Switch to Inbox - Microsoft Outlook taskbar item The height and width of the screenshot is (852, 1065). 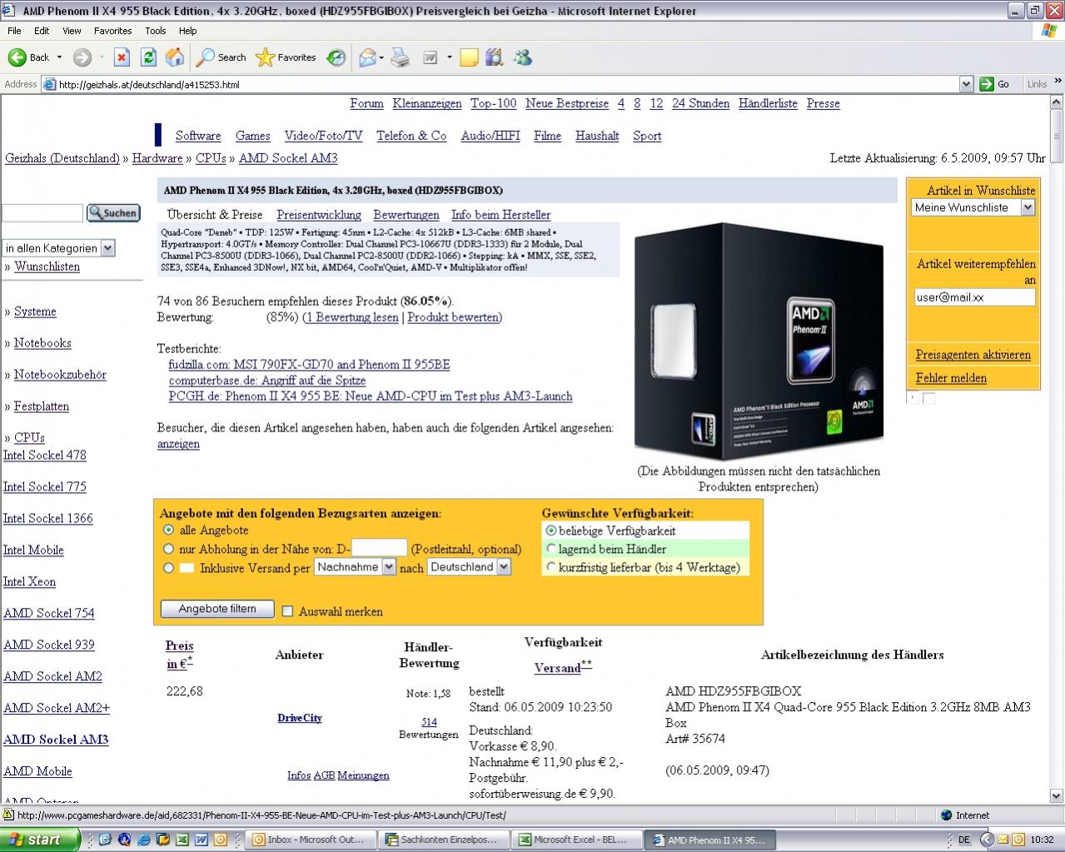click(x=309, y=840)
